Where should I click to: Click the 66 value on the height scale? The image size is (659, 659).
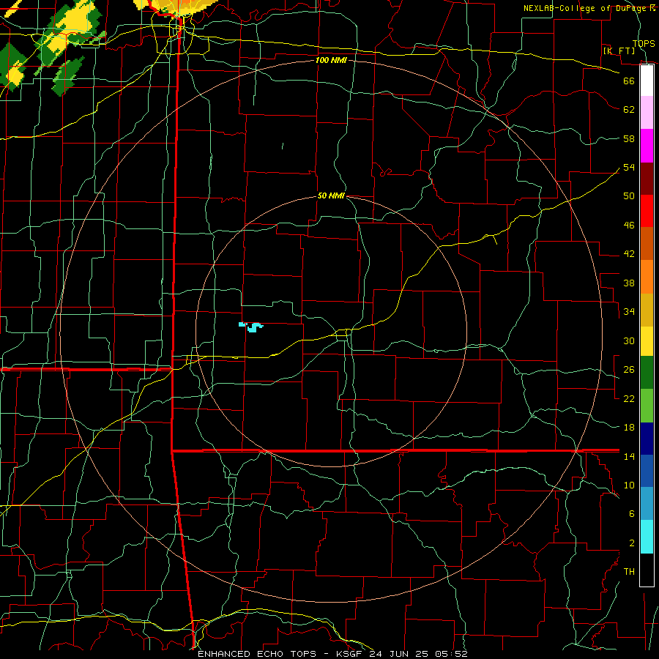(629, 81)
